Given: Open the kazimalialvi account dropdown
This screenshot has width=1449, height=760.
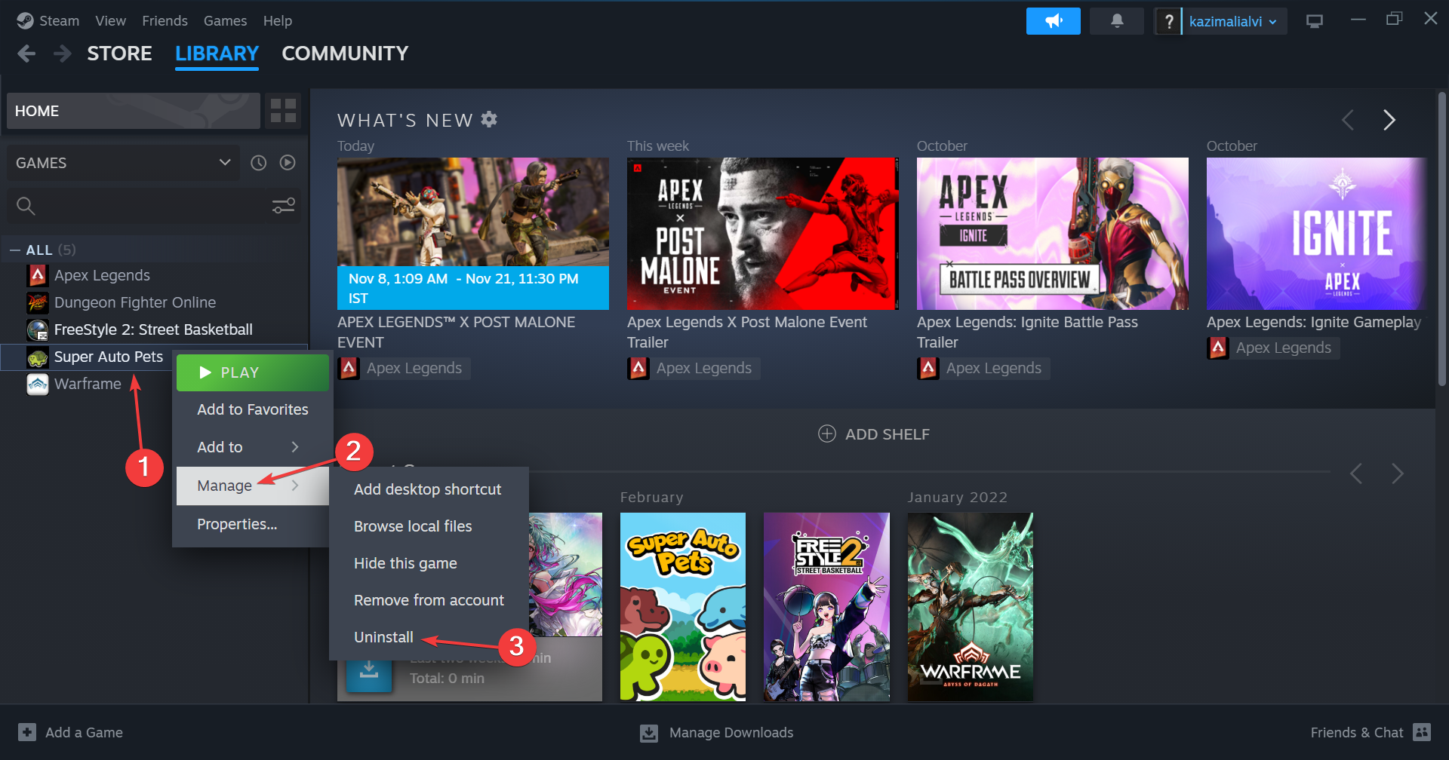Looking at the screenshot, I should pyautogui.click(x=1234, y=21).
